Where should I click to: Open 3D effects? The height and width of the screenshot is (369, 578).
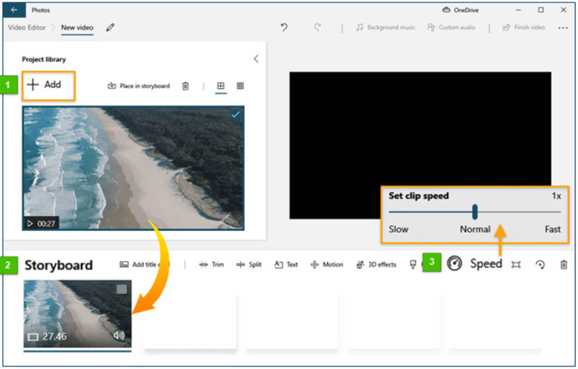(x=376, y=264)
